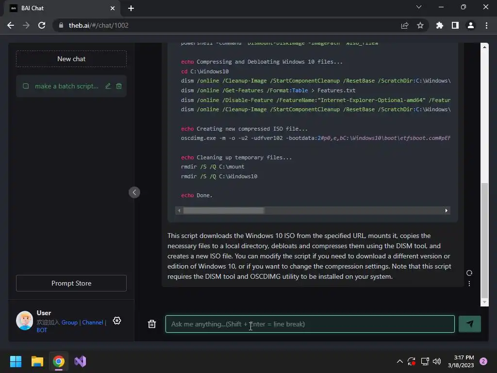Rename the batch script chat with pencil icon
The height and width of the screenshot is (373, 497).
point(108,86)
